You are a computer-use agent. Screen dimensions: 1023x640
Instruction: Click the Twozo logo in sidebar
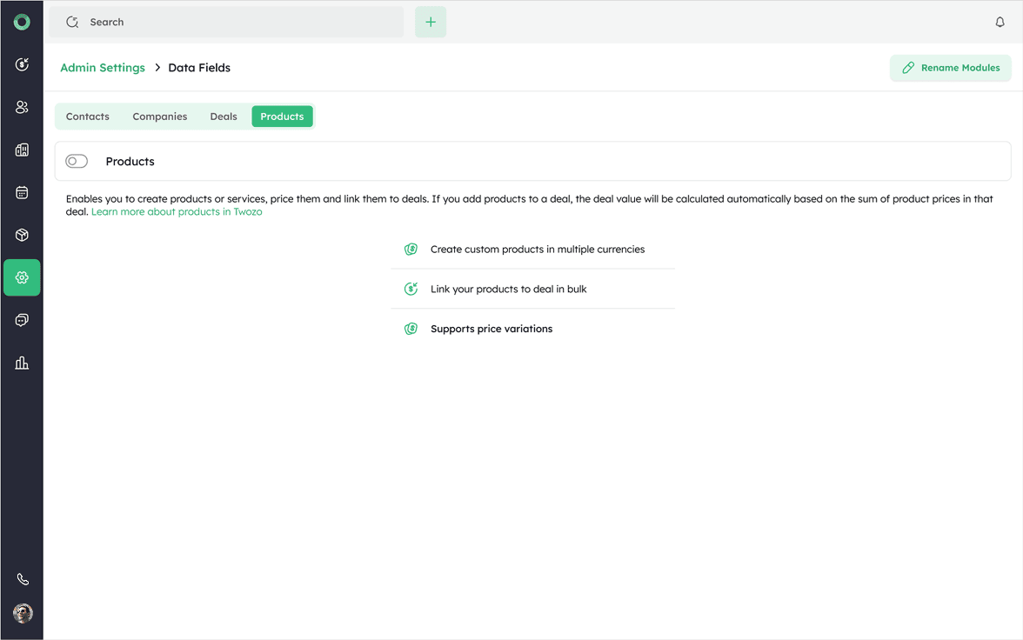tap(22, 22)
